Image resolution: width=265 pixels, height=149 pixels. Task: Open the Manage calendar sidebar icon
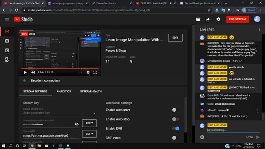7,50
